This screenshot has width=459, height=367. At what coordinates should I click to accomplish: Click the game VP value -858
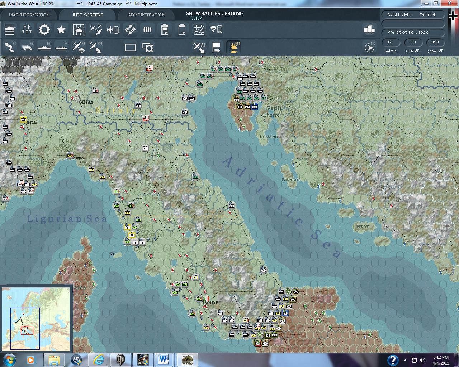click(x=435, y=42)
